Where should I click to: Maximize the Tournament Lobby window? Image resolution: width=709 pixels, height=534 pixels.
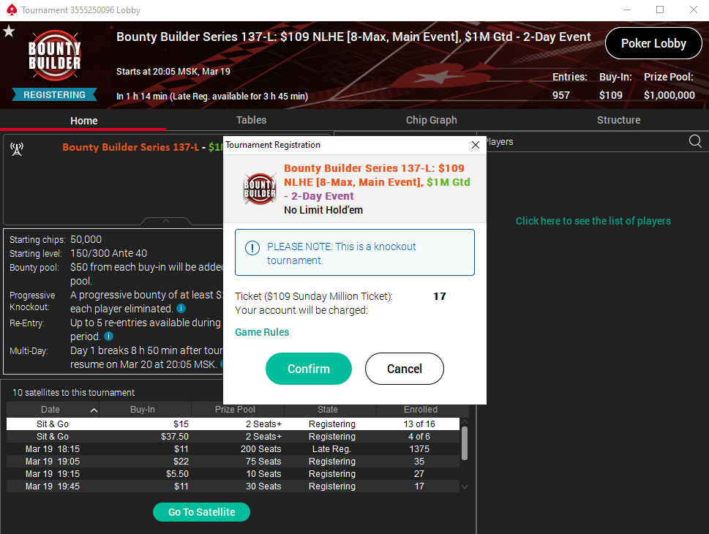[x=660, y=10]
